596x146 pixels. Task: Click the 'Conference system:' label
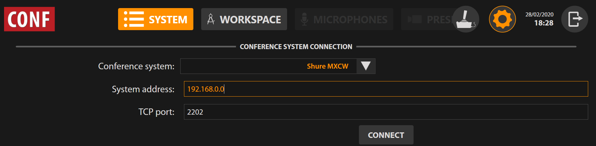[136, 66]
